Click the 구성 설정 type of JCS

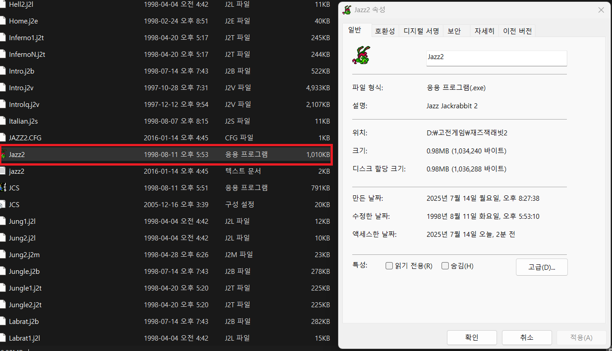[x=239, y=204]
